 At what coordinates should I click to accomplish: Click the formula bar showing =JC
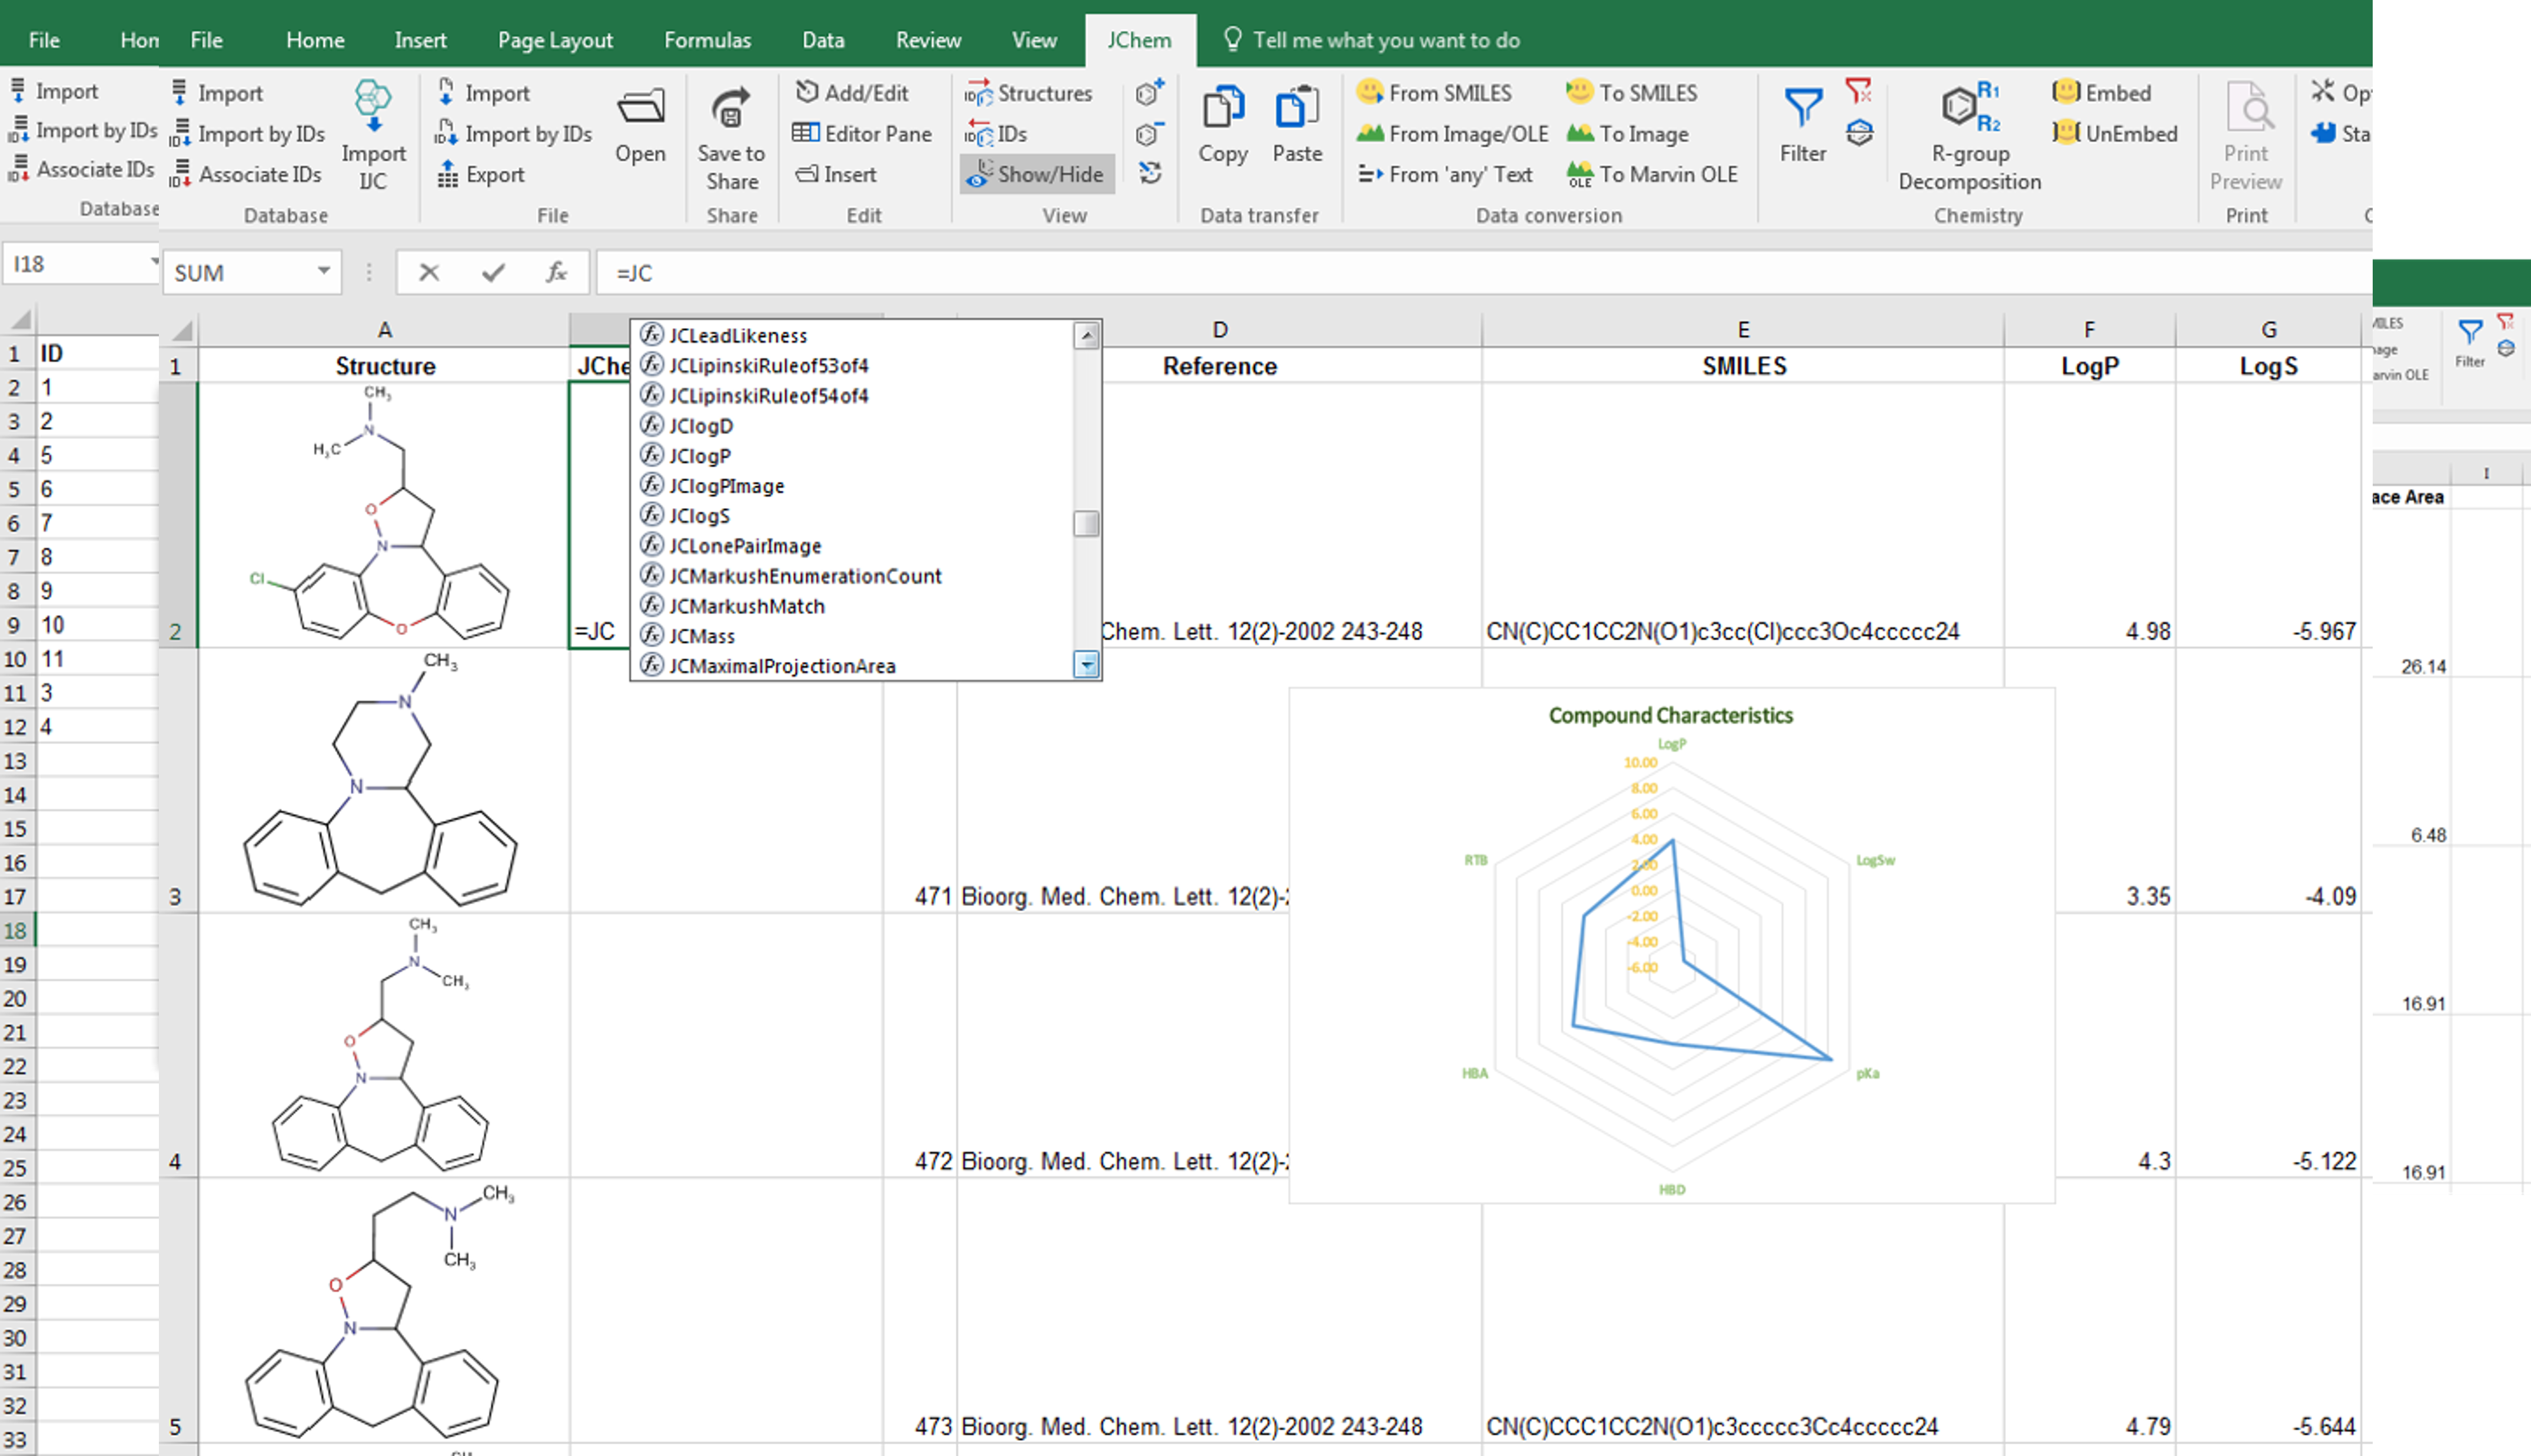click(x=1483, y=272)
